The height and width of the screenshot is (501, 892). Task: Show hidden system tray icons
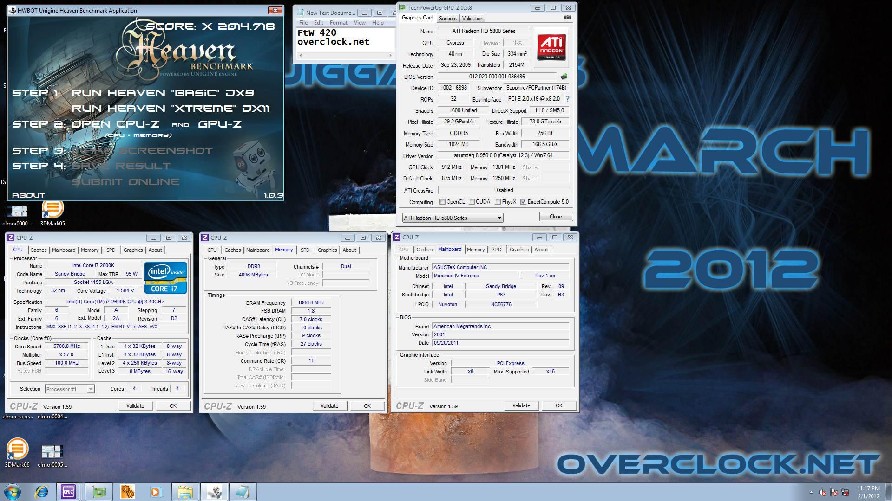[812, 492]
